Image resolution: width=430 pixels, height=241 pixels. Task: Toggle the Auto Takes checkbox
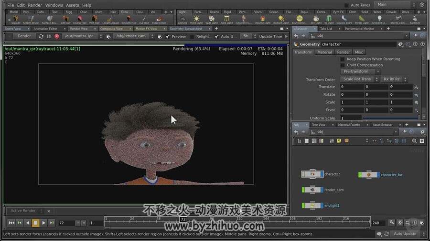(x=346, y=5)
